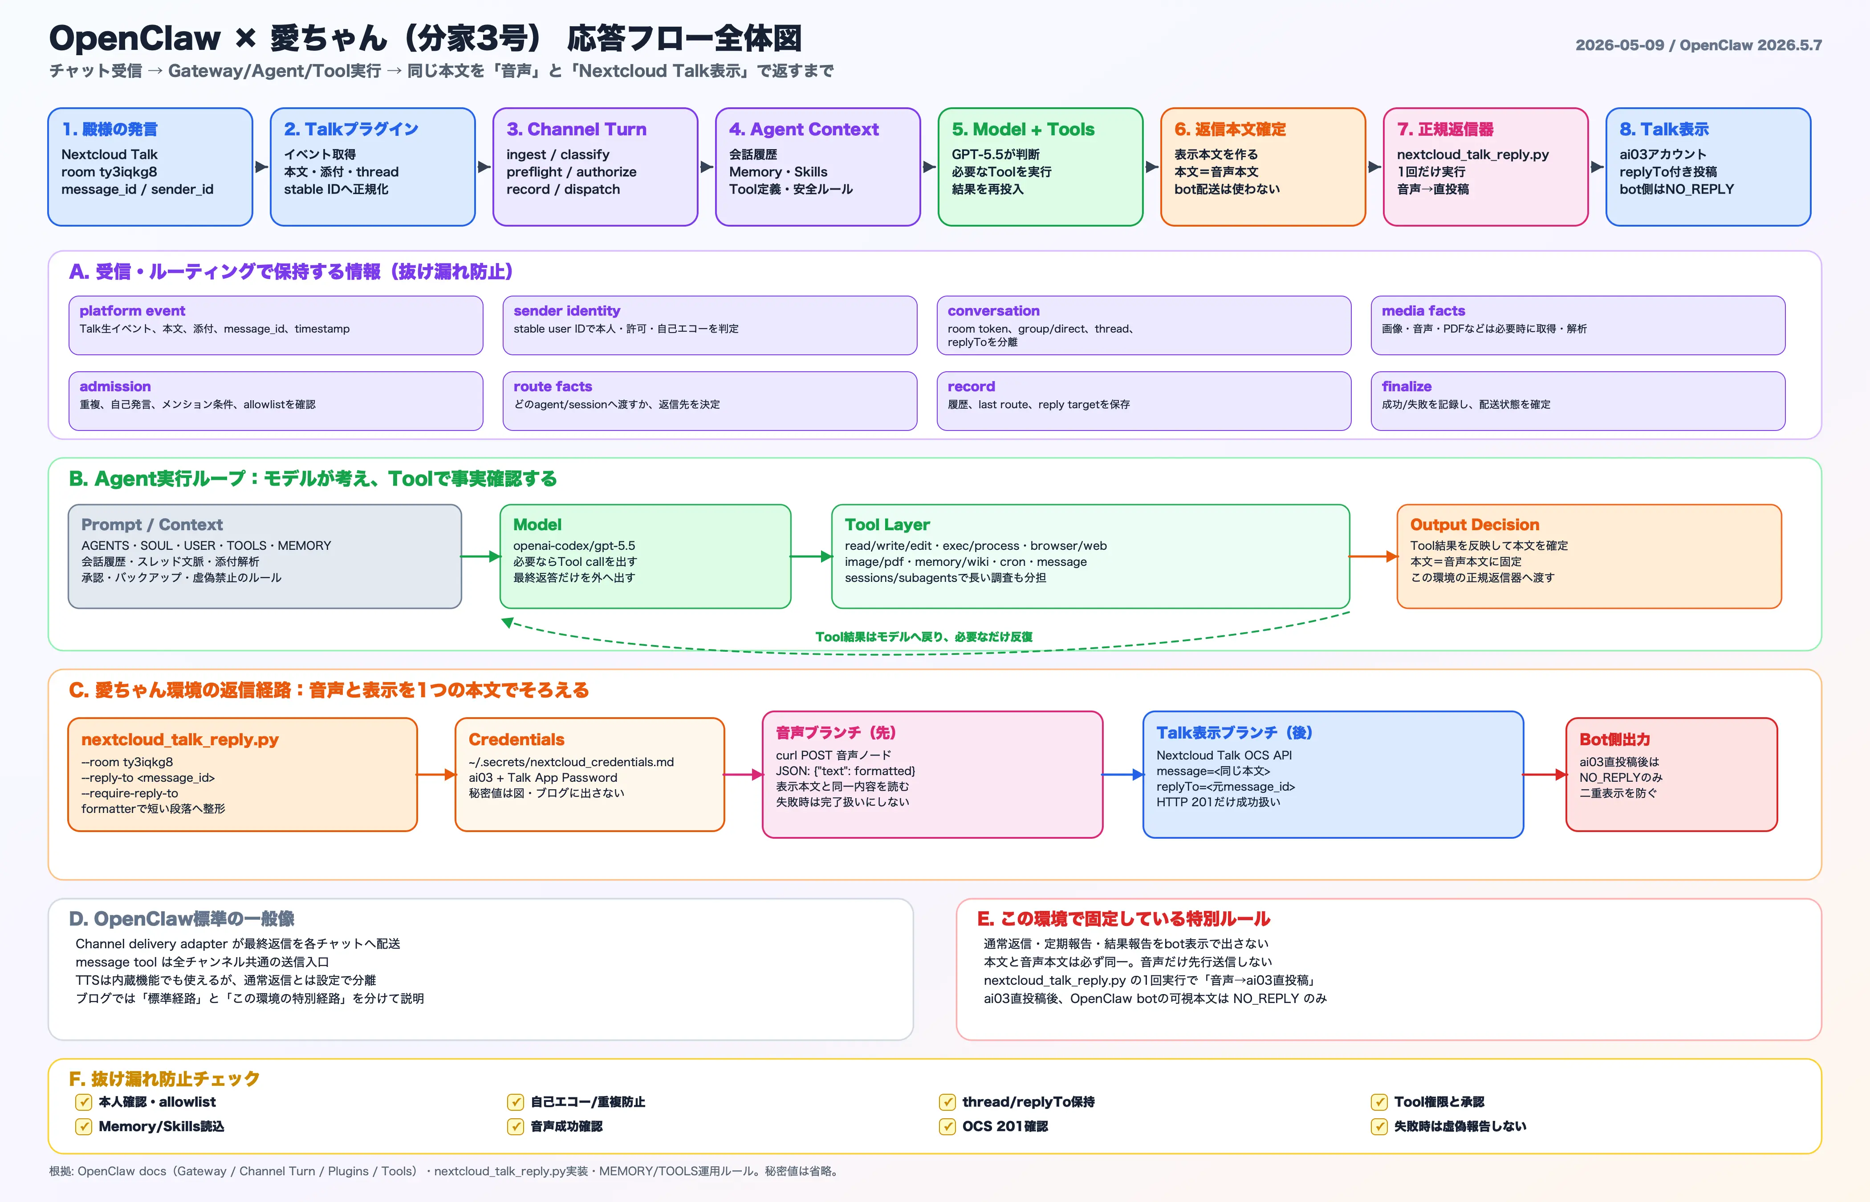Image resolution: width=1870 pixels, height=1202 pixels.
Task: Click 'curl POST 音声ノード' line
Action: coord(833,755)
